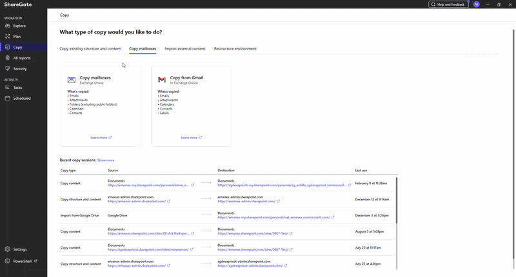Click the February 9 at 11:38am cell
Image resolution: width=516 pixels, height=277 pixels.
click(x=371, y=184)
